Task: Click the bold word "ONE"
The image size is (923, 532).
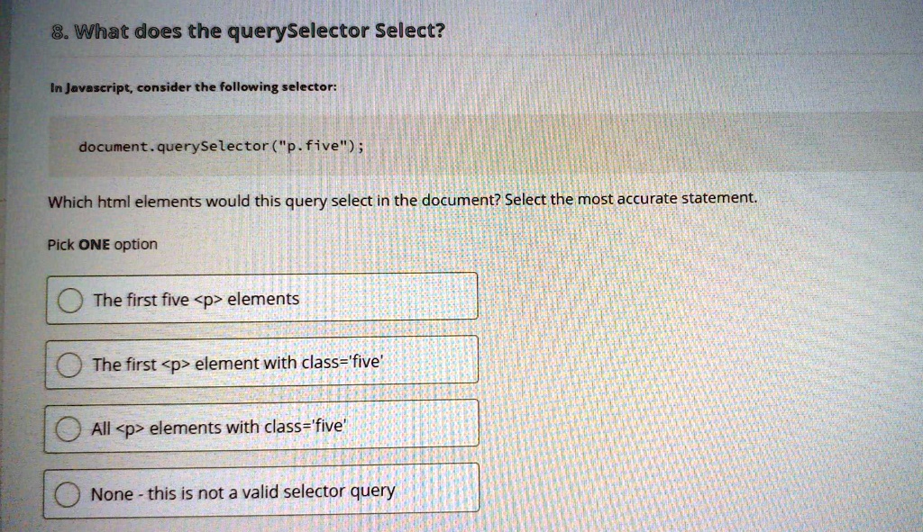Action: coord(94,244)
